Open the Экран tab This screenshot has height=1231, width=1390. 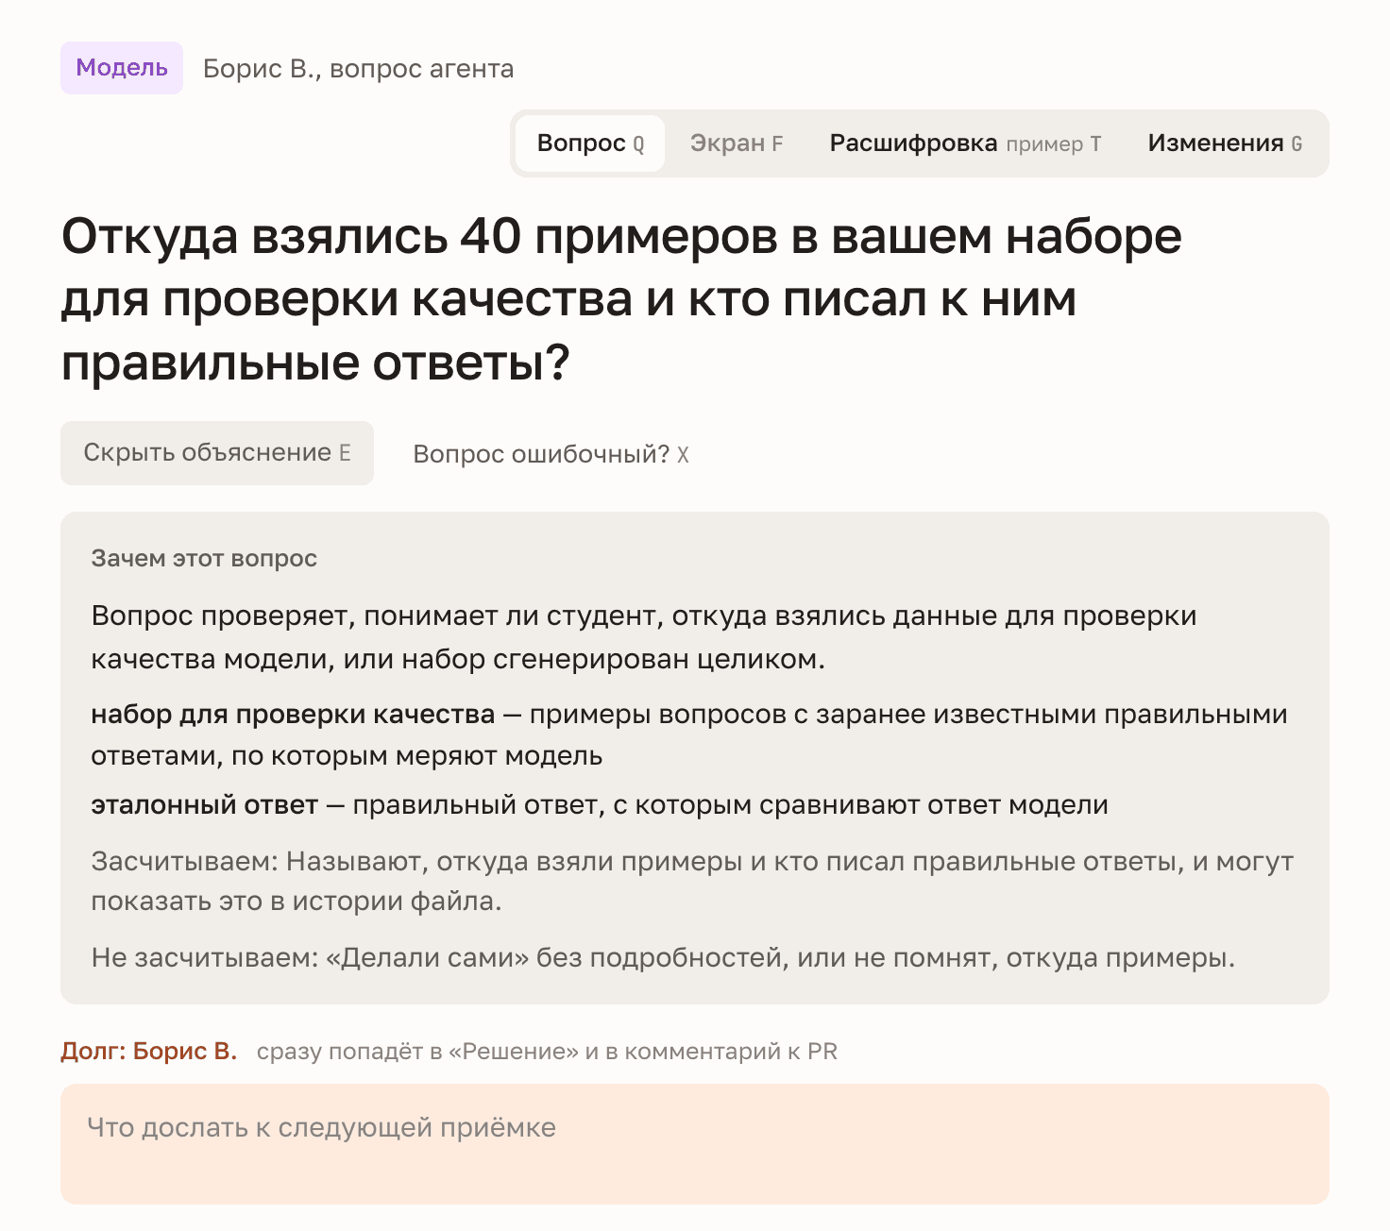click(737, 143)
